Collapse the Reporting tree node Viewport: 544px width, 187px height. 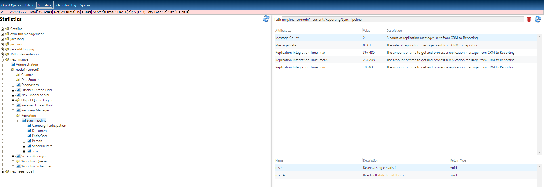tap(13, 116)
